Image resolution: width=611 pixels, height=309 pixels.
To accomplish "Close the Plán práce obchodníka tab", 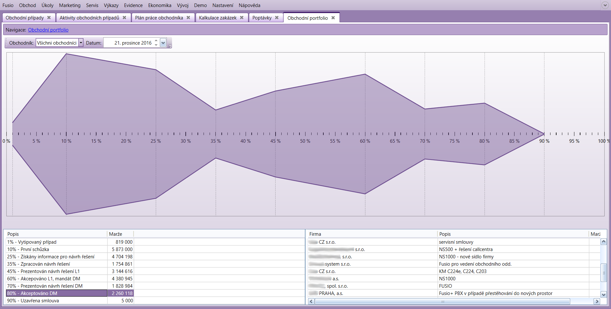I will click(188, 18).
